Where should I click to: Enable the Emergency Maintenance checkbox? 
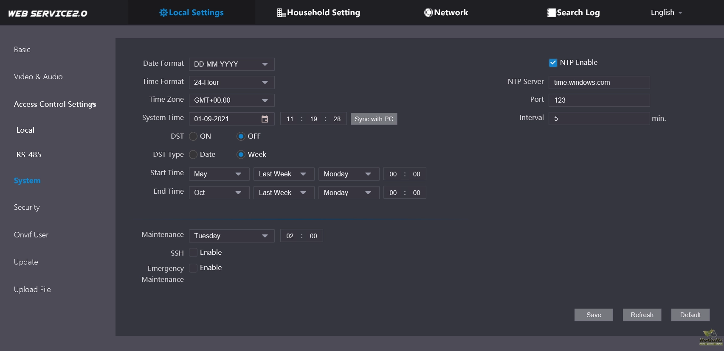pos(193,268)
